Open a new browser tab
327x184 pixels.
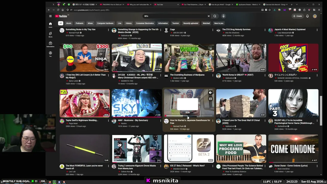click(x=291, y=4)
